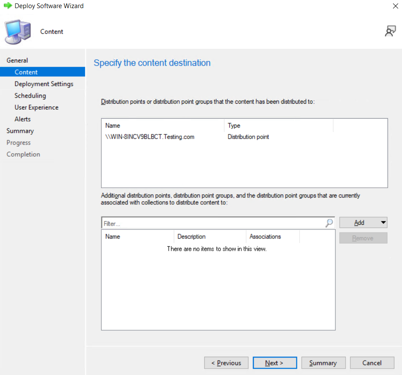
Task: Click the Previous button
Action: pos(226,363)
